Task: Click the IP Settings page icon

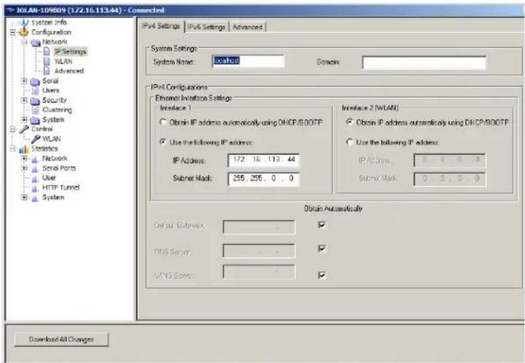Action: click(x=47, y=52)
